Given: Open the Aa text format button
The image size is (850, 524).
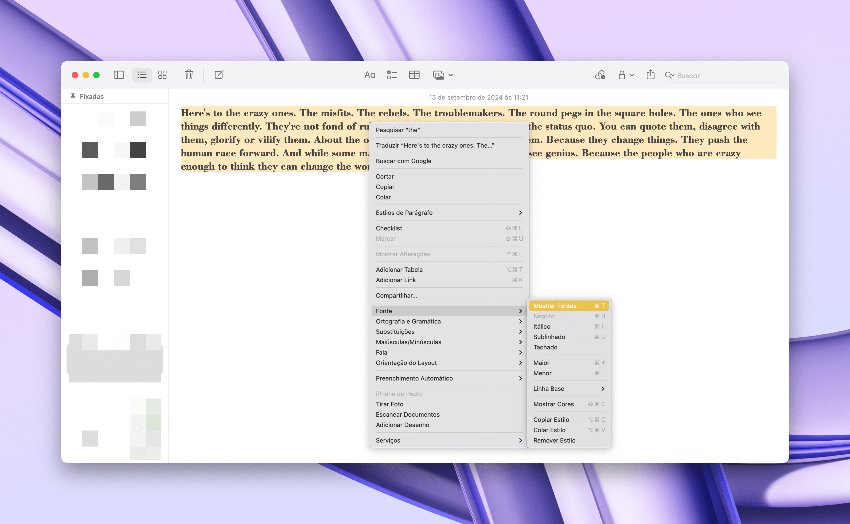Looking at the screenshot, I should [x=369, y=75].
